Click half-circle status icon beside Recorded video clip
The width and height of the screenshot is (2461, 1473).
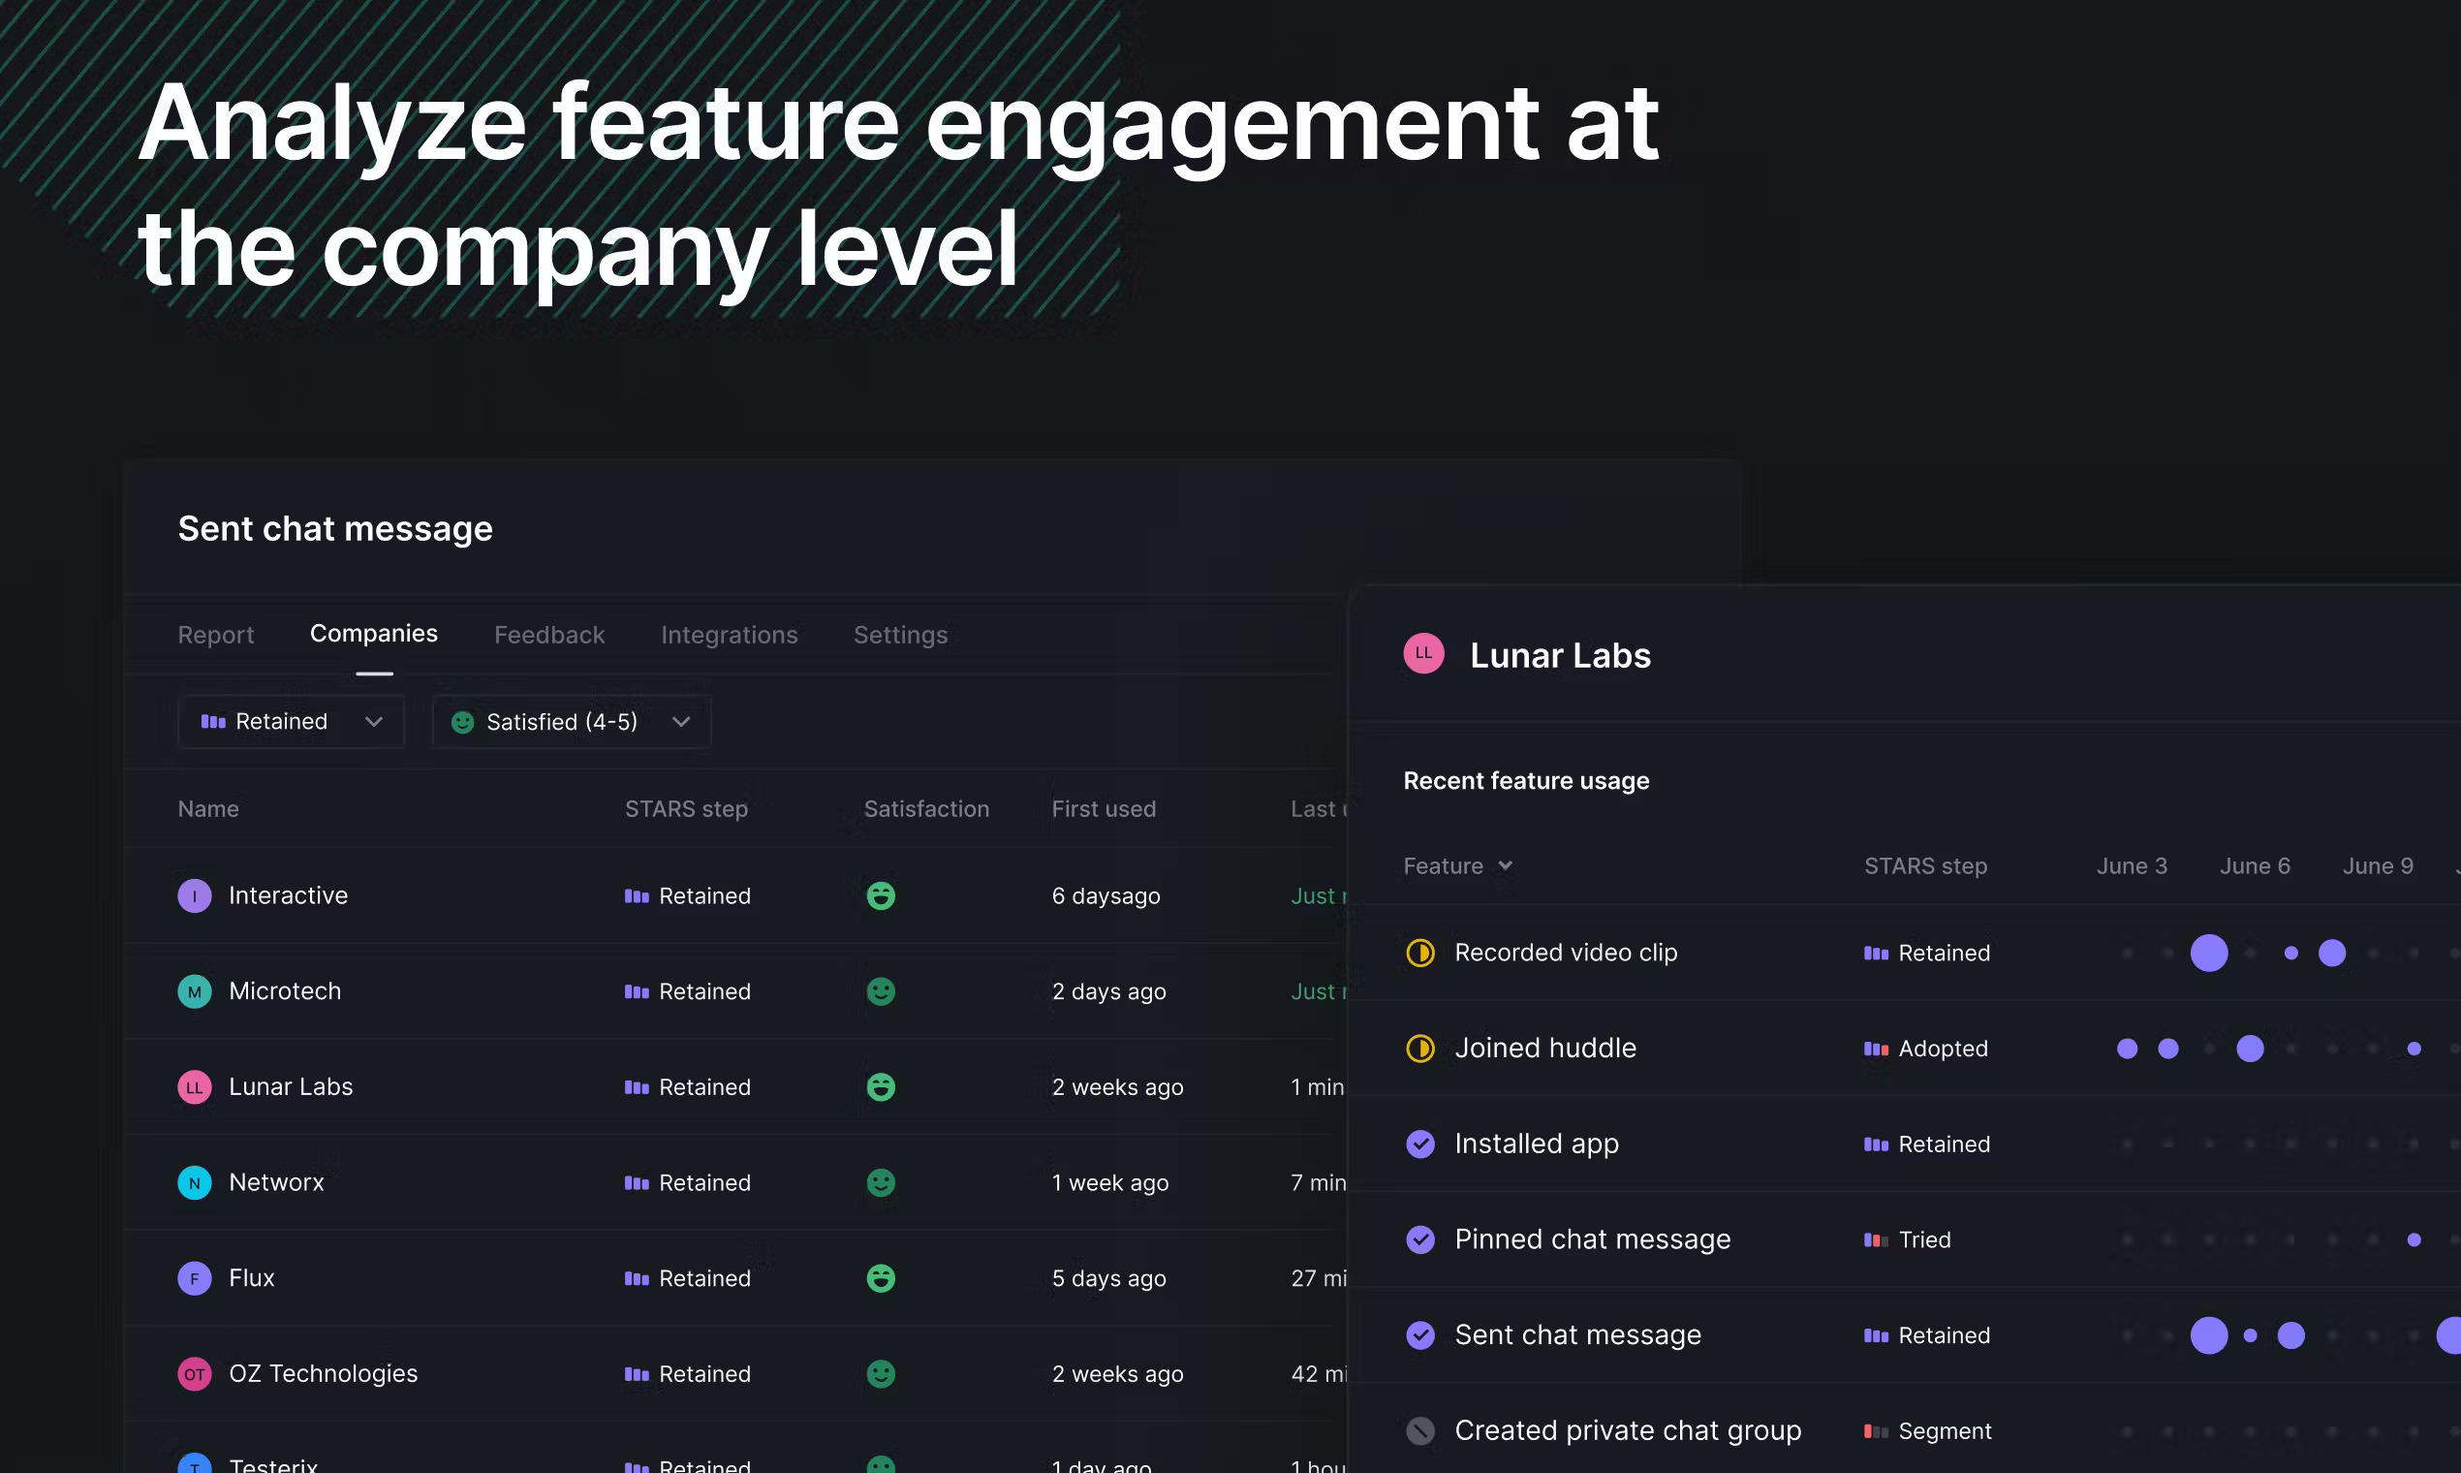[x=1420, y=953]
